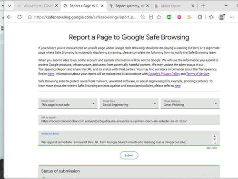
Task: Open the Threat Category dropdown
Action: point(190,103)
